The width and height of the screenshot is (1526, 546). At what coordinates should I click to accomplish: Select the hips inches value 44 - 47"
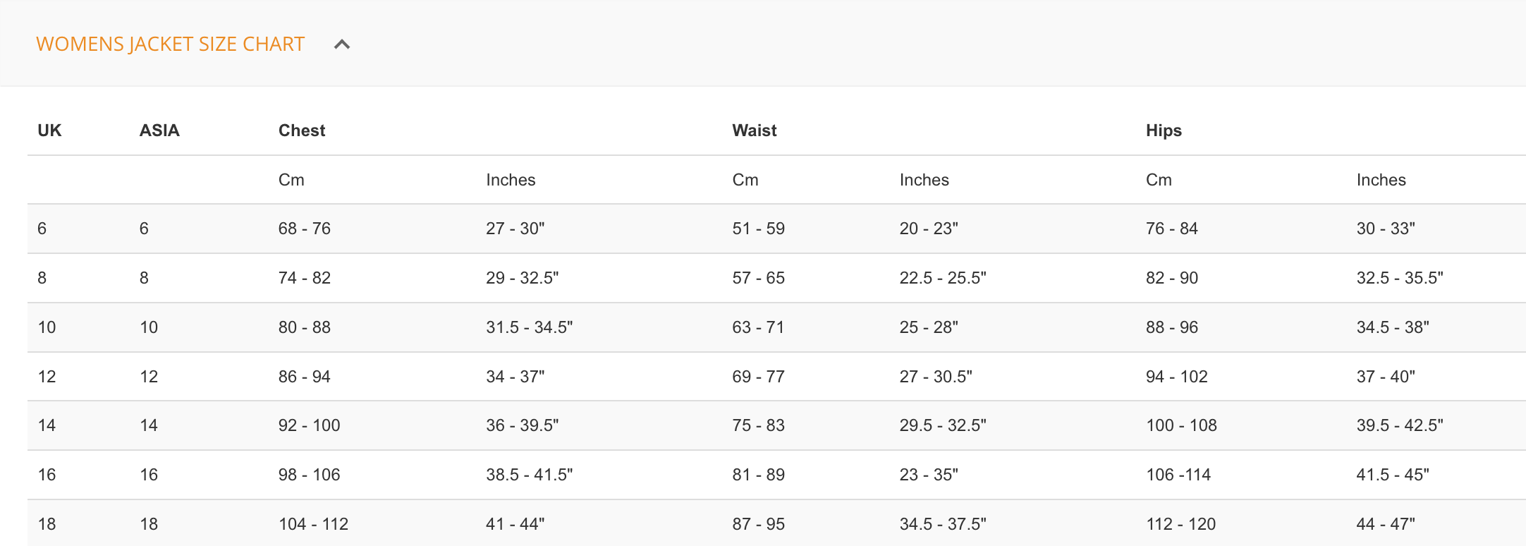(x=1386, y=524)
